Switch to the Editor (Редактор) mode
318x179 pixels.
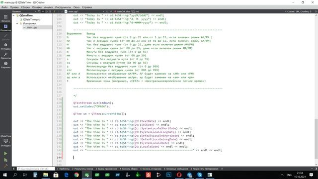pyautogui.click(x=5, y=28)
